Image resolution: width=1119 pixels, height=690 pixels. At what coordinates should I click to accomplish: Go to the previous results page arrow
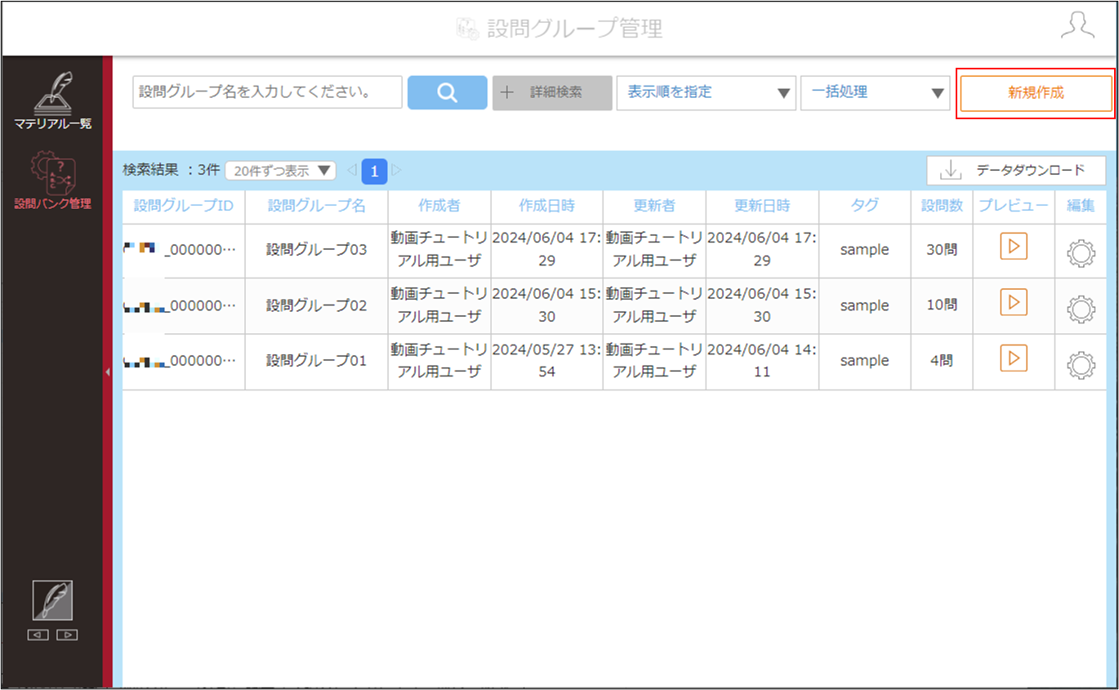point(352,171)
